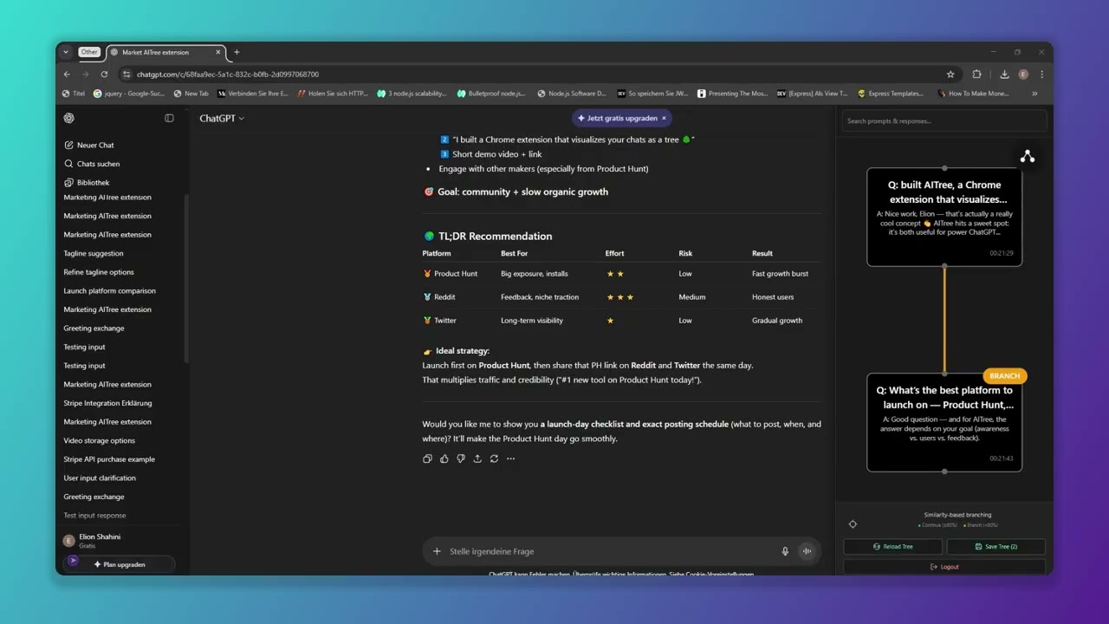
Task: Expand the Other tab group
Action: coord(89,52)
